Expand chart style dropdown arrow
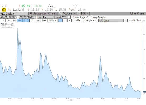Image resolution: width=146 pixels, height=105 pixels. (70, 20)
